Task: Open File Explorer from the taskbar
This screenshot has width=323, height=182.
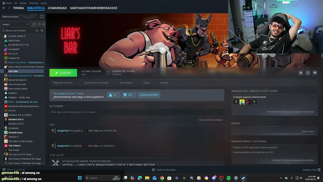Action: click(x=147, y=178)
